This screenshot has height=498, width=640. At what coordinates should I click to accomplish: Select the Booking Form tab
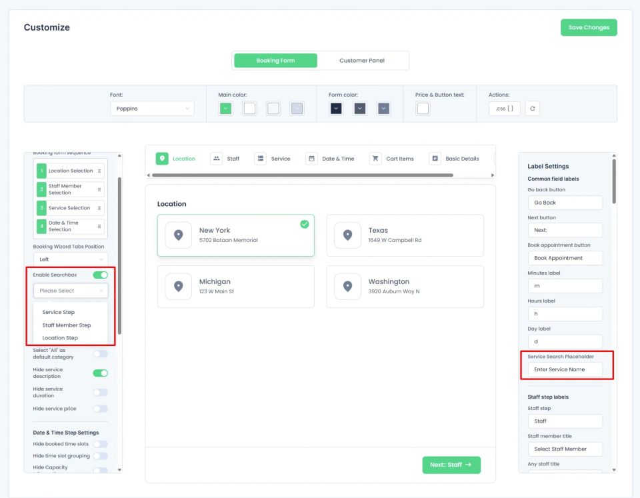275,61
